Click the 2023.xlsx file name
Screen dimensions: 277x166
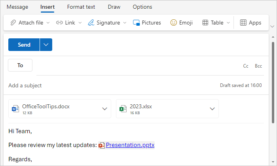[141, 107]
